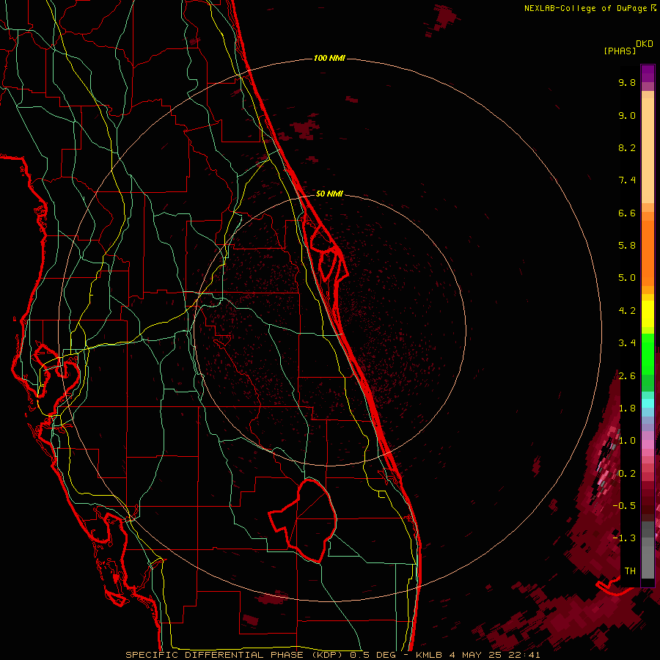The image size is (660, 660).
Task: Click SPECIFIC DIFFERENTIAL PHASE caption text
Action: click(214, 655)
